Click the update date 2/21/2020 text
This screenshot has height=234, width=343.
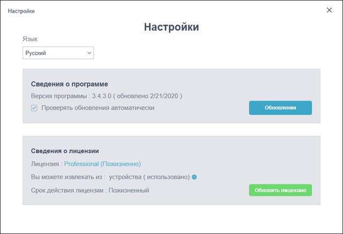click(x=165, y=96)
